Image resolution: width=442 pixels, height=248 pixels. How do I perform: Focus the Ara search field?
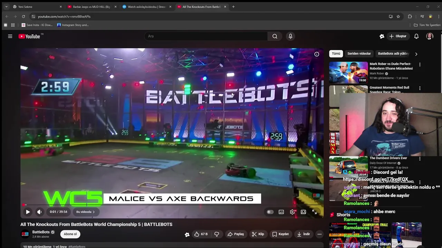click(x=206, y=36)
